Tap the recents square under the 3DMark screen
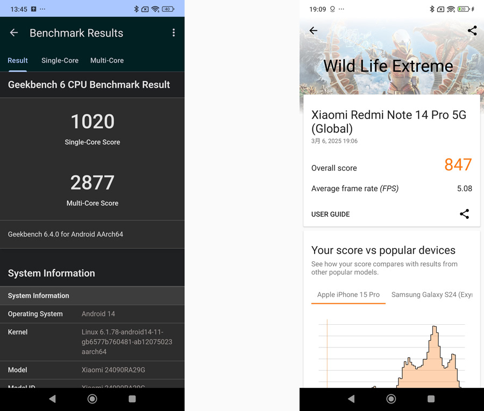Screen dimensions: 484x411 tap(431, 399)
